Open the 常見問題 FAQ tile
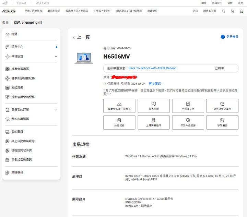 (x=154, y=106)
